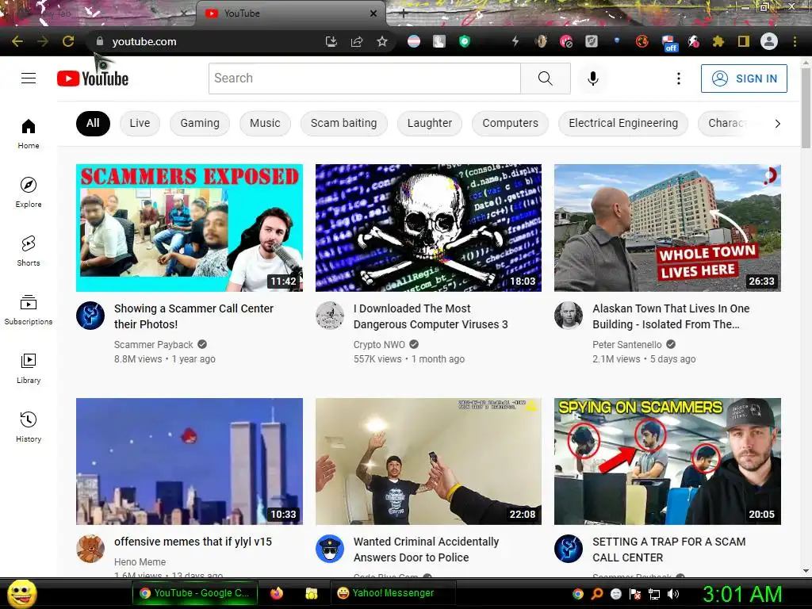Show more filter chips with the right chevron

point(777,123)
